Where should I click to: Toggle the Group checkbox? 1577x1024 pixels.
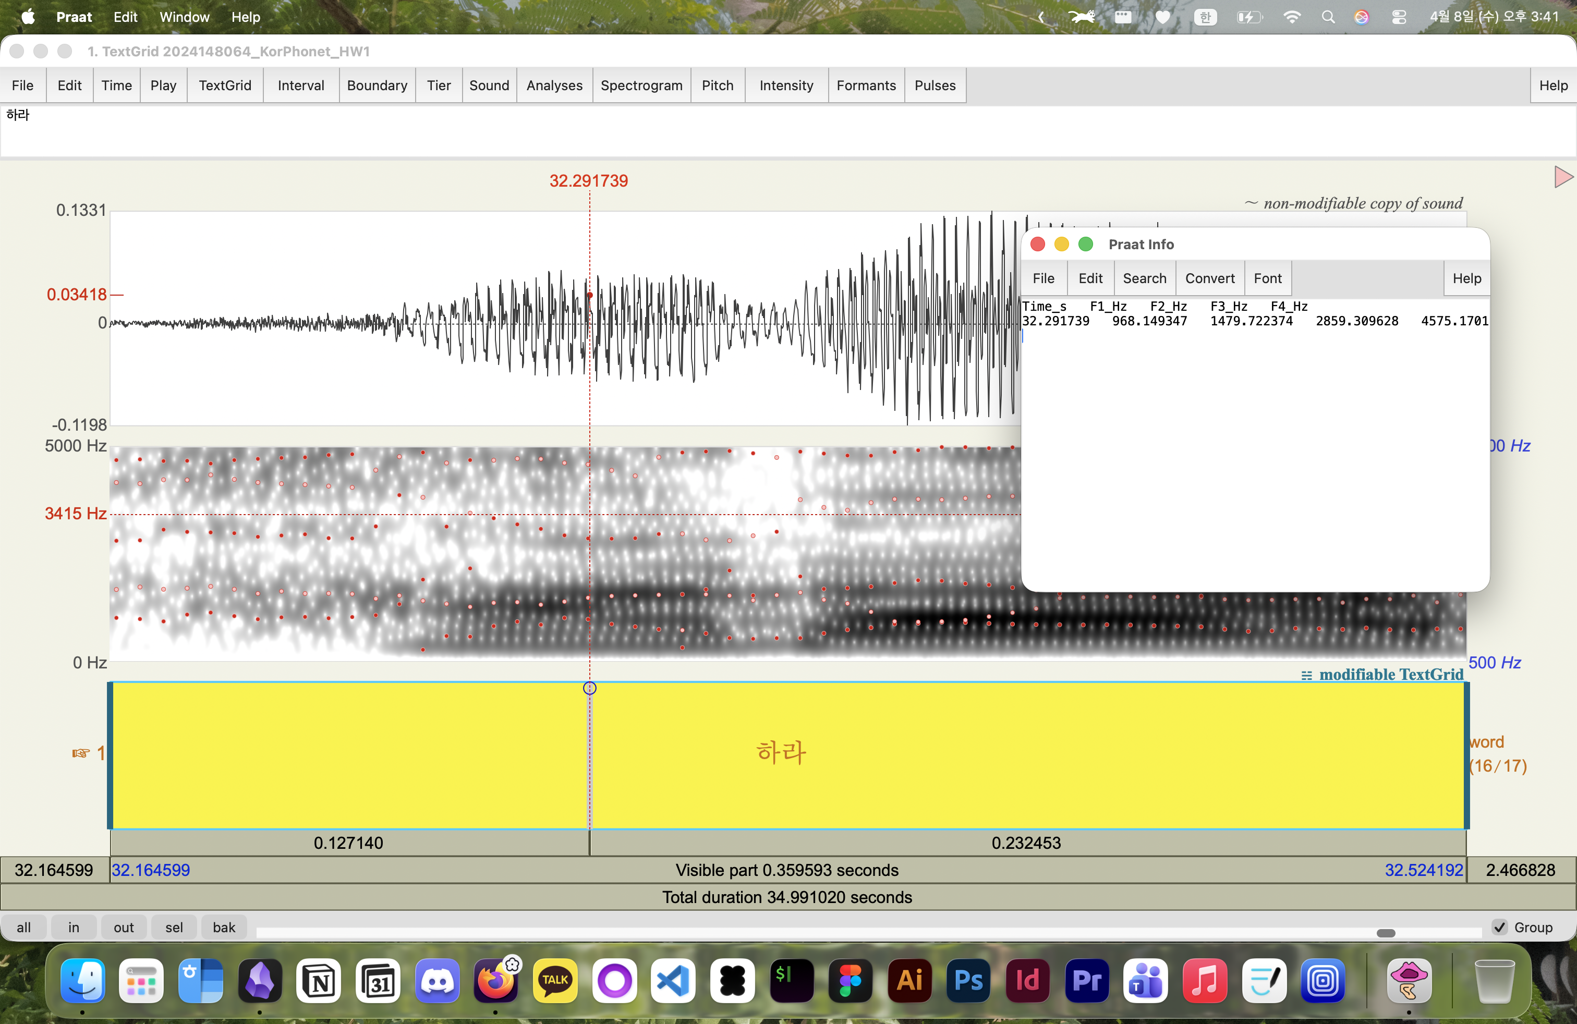[x=1500, y=928]
